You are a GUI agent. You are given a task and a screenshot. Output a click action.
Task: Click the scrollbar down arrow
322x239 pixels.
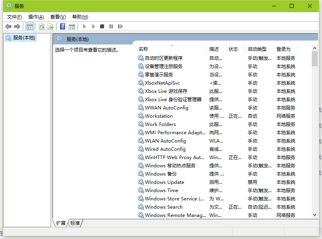(315, 215)
